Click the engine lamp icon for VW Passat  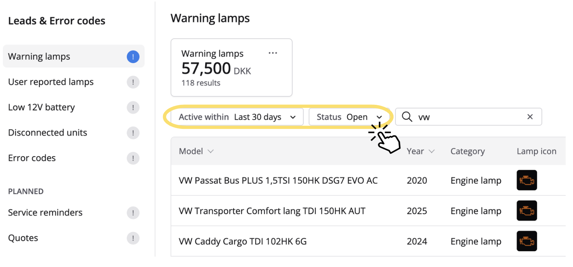(527, 181)
